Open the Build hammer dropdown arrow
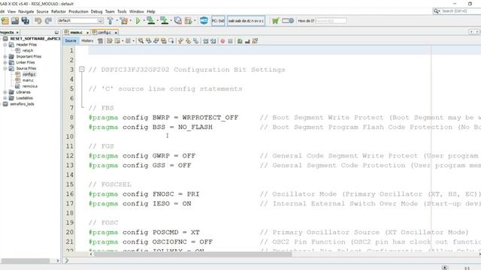The image size is (481, 270). click(x=117, y=21)
